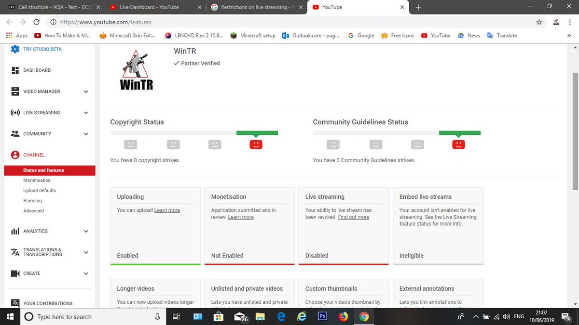Expand the Community section
The height and width of the screenshot is (325, 579).
[86, 134]
